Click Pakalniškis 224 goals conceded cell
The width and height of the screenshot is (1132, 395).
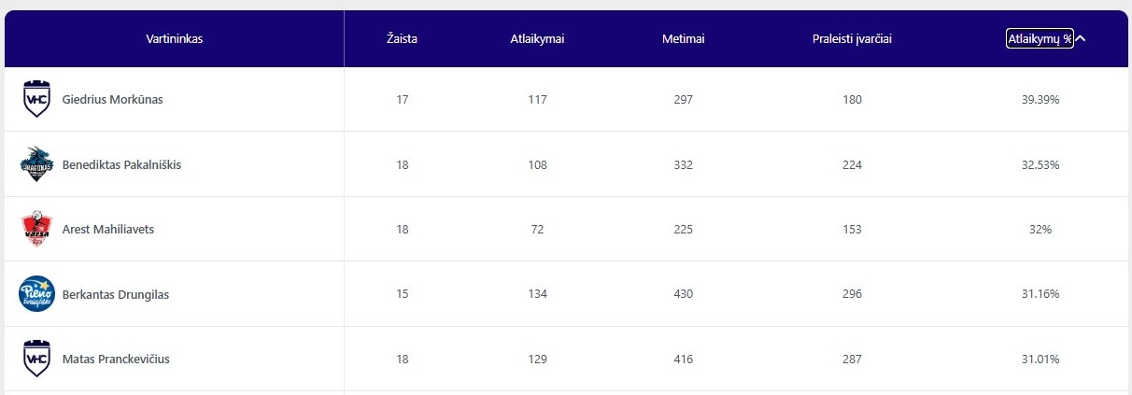[x=851, y=165]
